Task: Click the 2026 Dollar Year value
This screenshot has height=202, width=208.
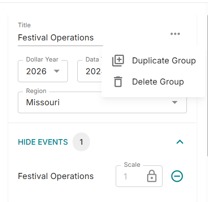Action: pyautogui.click(x=37, y=71)
